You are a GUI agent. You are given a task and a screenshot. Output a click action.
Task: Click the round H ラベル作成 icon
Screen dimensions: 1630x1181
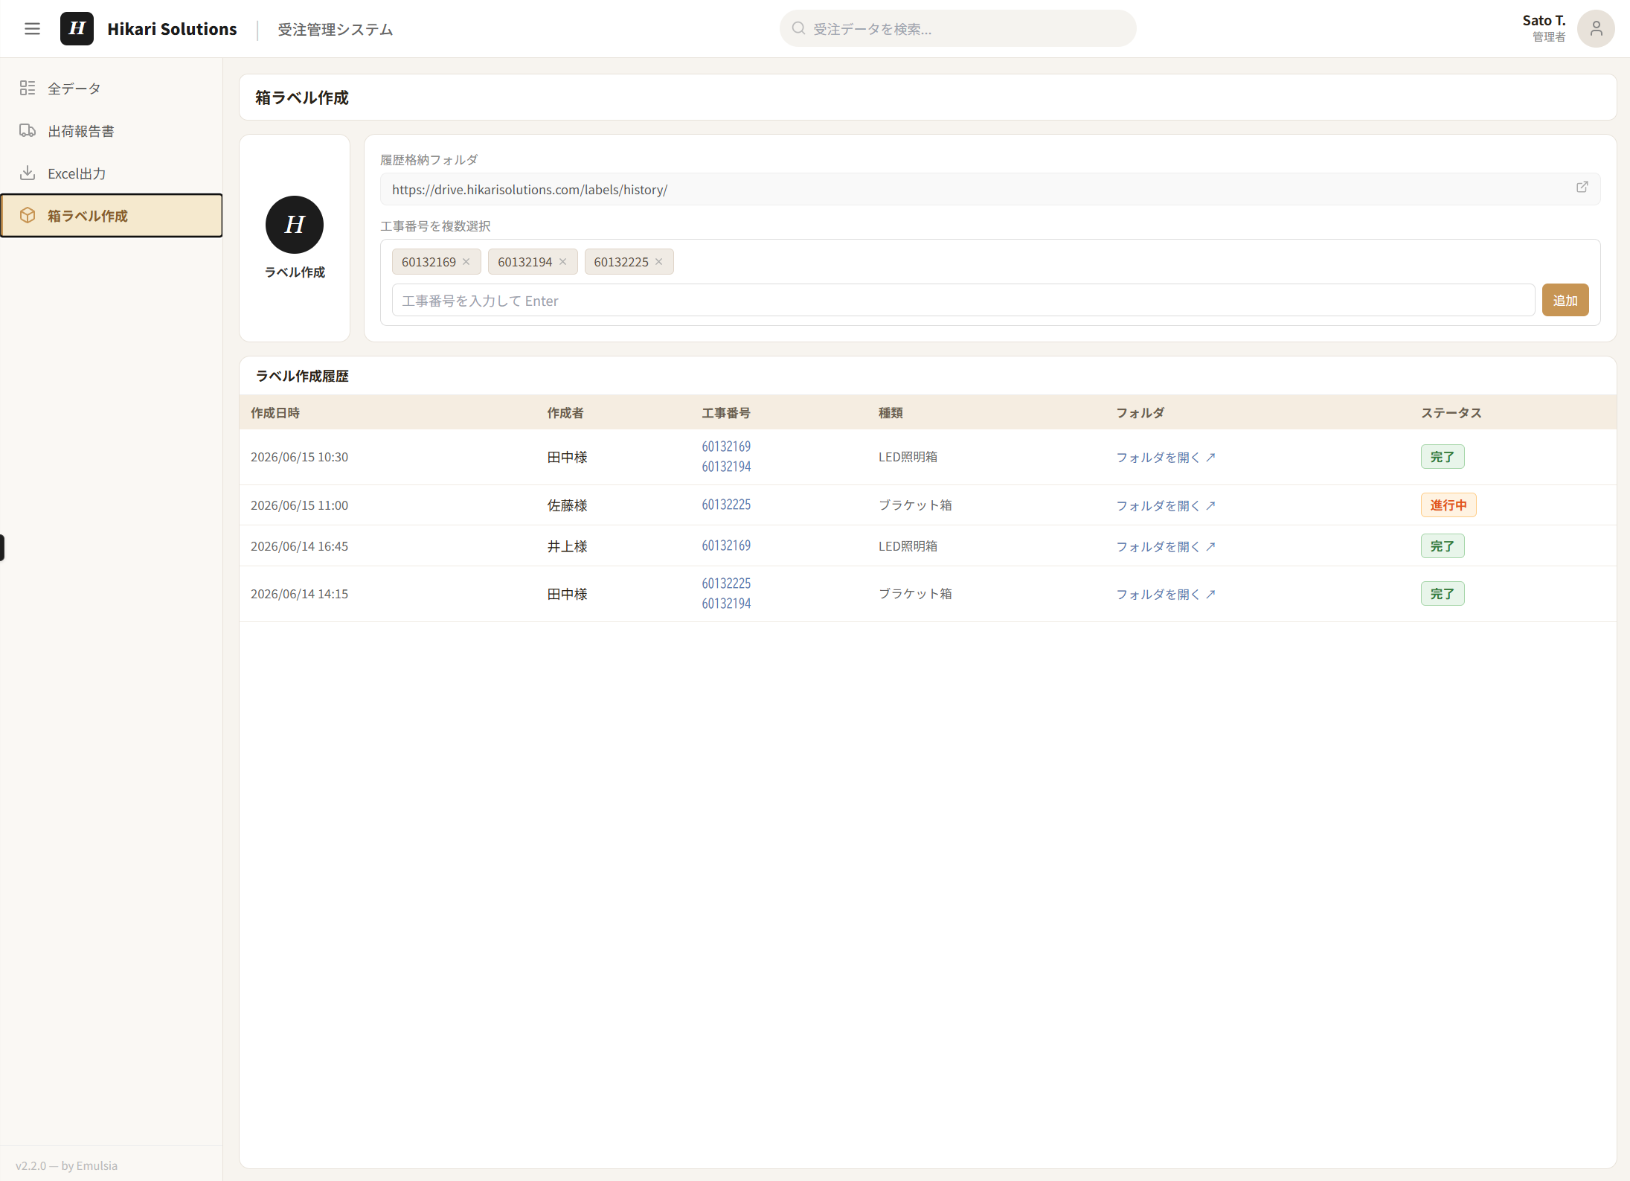pyautogui.click(x=295, y=225)
